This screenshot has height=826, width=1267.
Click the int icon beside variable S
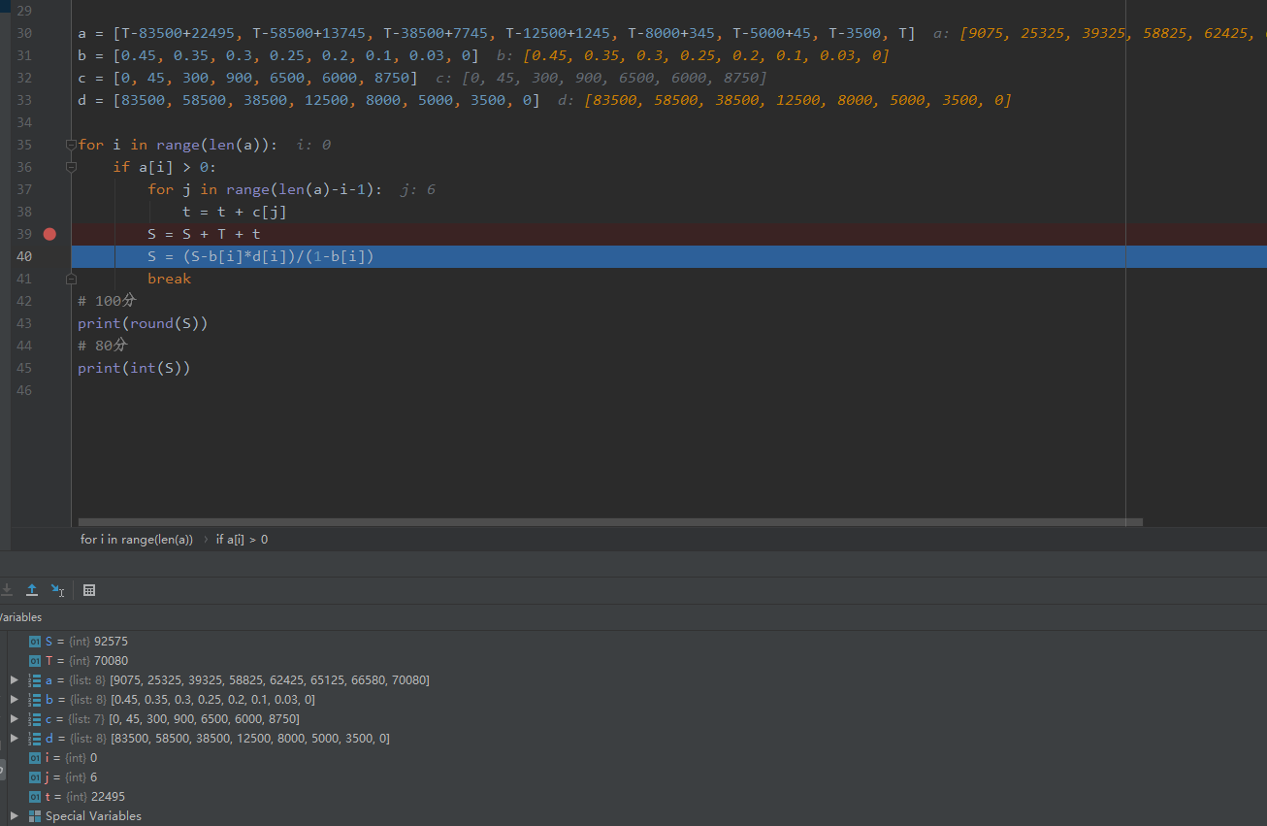point(35,641)
